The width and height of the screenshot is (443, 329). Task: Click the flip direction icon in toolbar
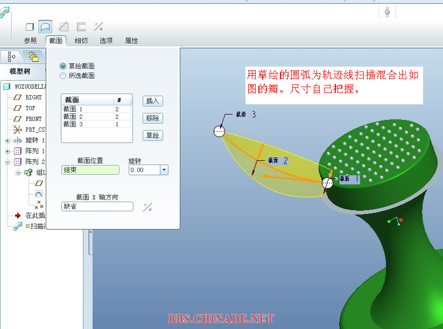click(99, 27)
